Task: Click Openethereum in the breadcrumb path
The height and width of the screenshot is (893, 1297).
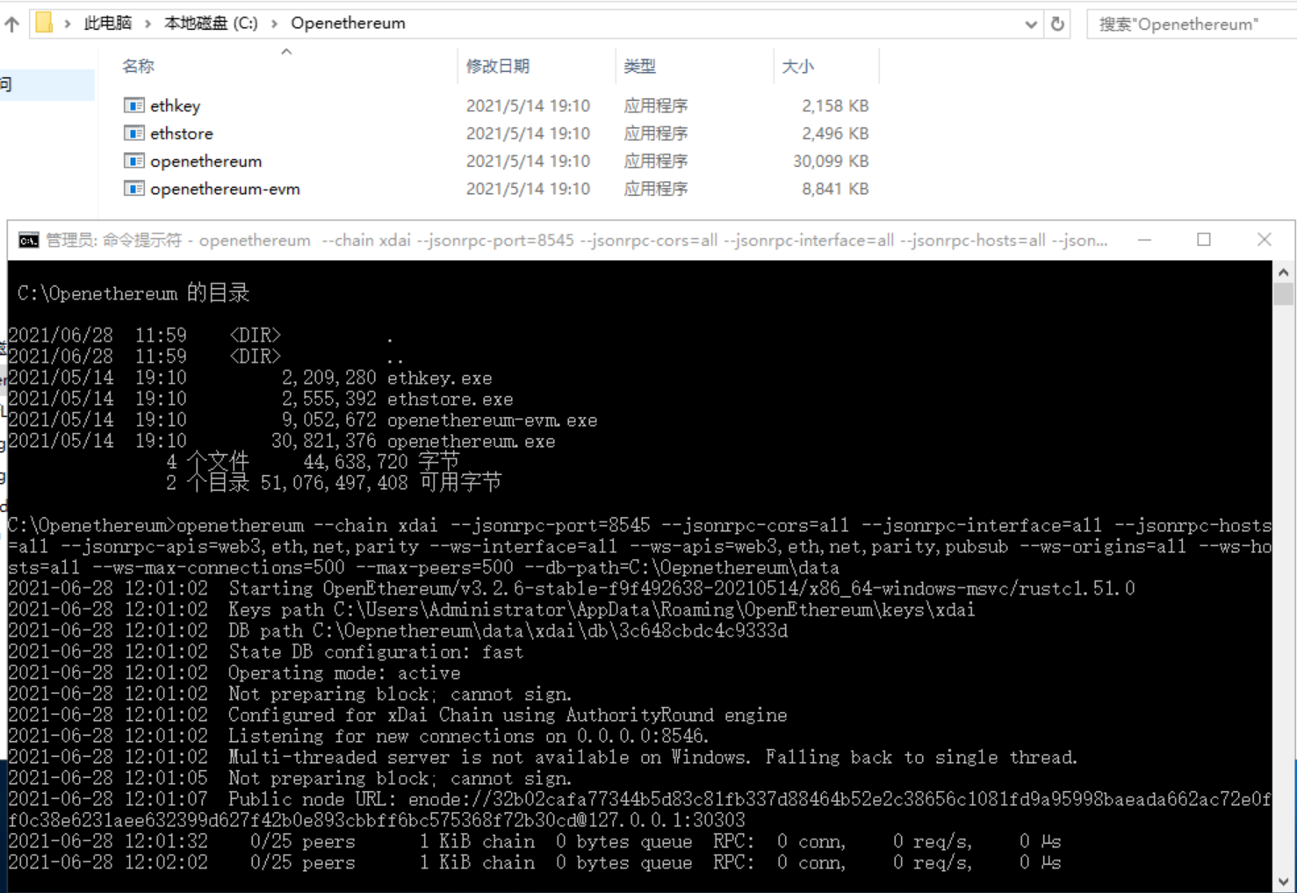Action: (348, 24)
